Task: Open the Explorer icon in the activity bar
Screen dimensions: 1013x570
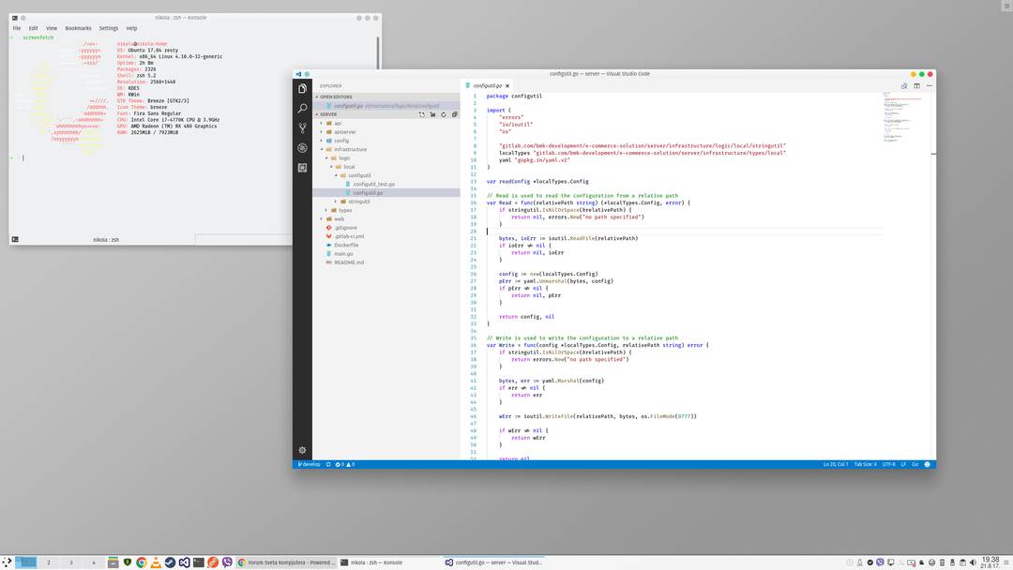Action: point(302,86)
